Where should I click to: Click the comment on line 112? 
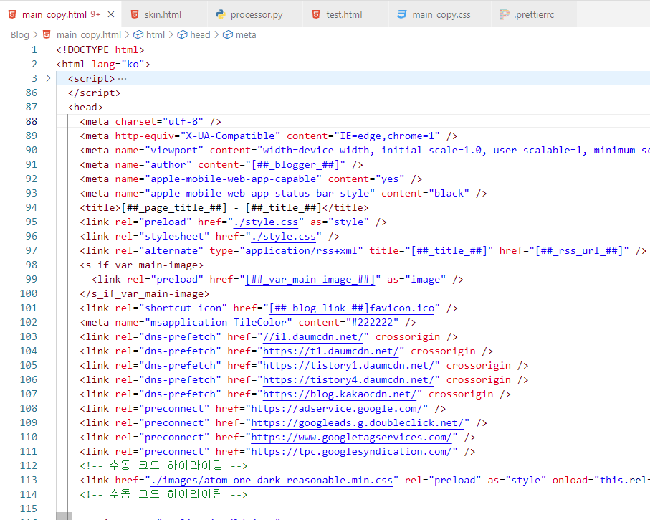point(163,465)
